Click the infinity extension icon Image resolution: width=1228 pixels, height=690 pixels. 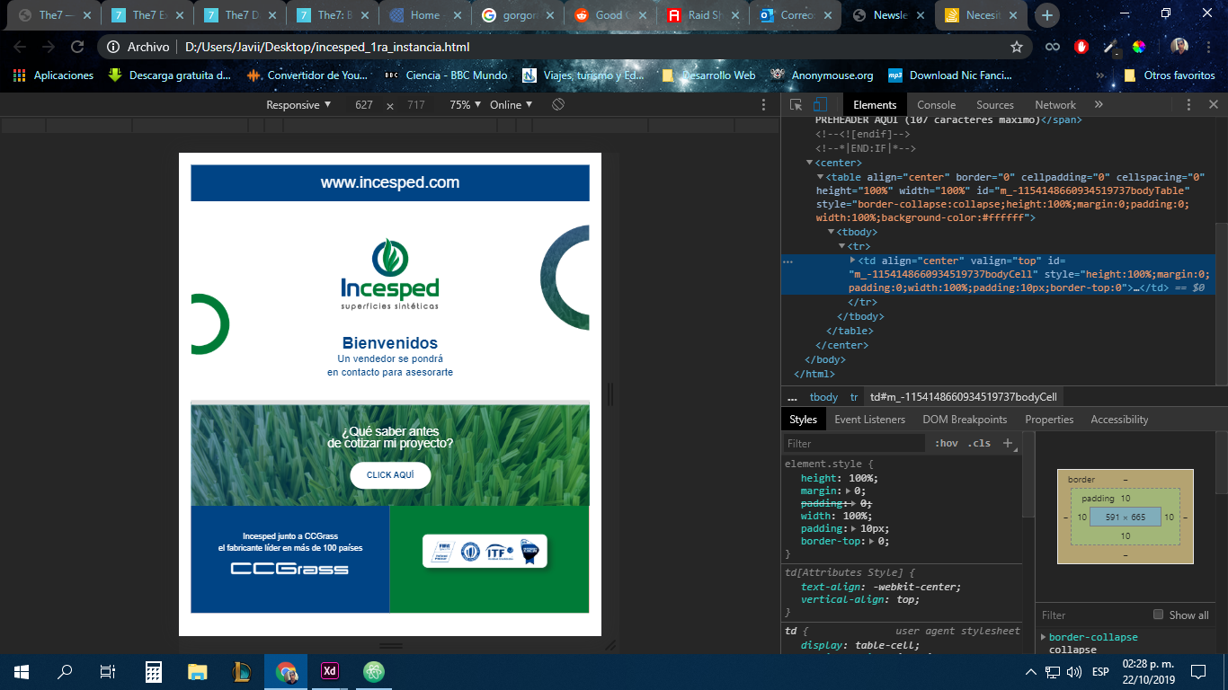[1052, 47]
